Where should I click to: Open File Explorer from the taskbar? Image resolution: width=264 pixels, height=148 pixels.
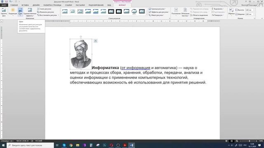(x=78, y=145)
